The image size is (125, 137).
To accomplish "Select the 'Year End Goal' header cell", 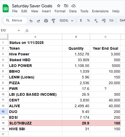I will (x=105, y=48).
